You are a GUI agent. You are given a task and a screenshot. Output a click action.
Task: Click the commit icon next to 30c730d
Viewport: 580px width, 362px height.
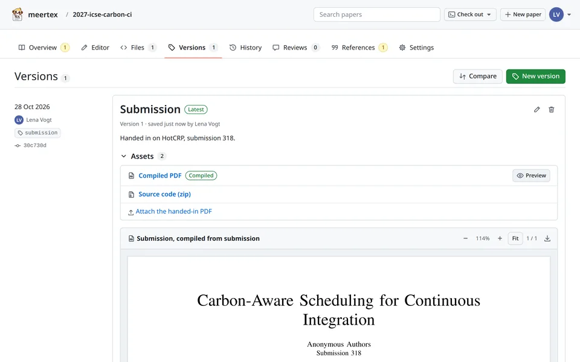point(18,145)
